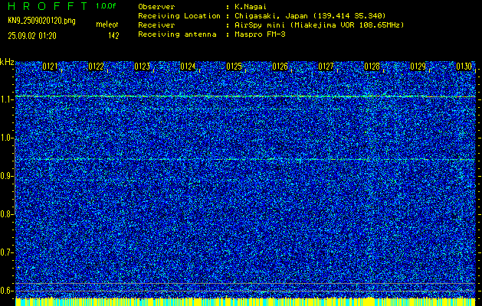Click the 0.7 kHz axis label

coord(6,252)
